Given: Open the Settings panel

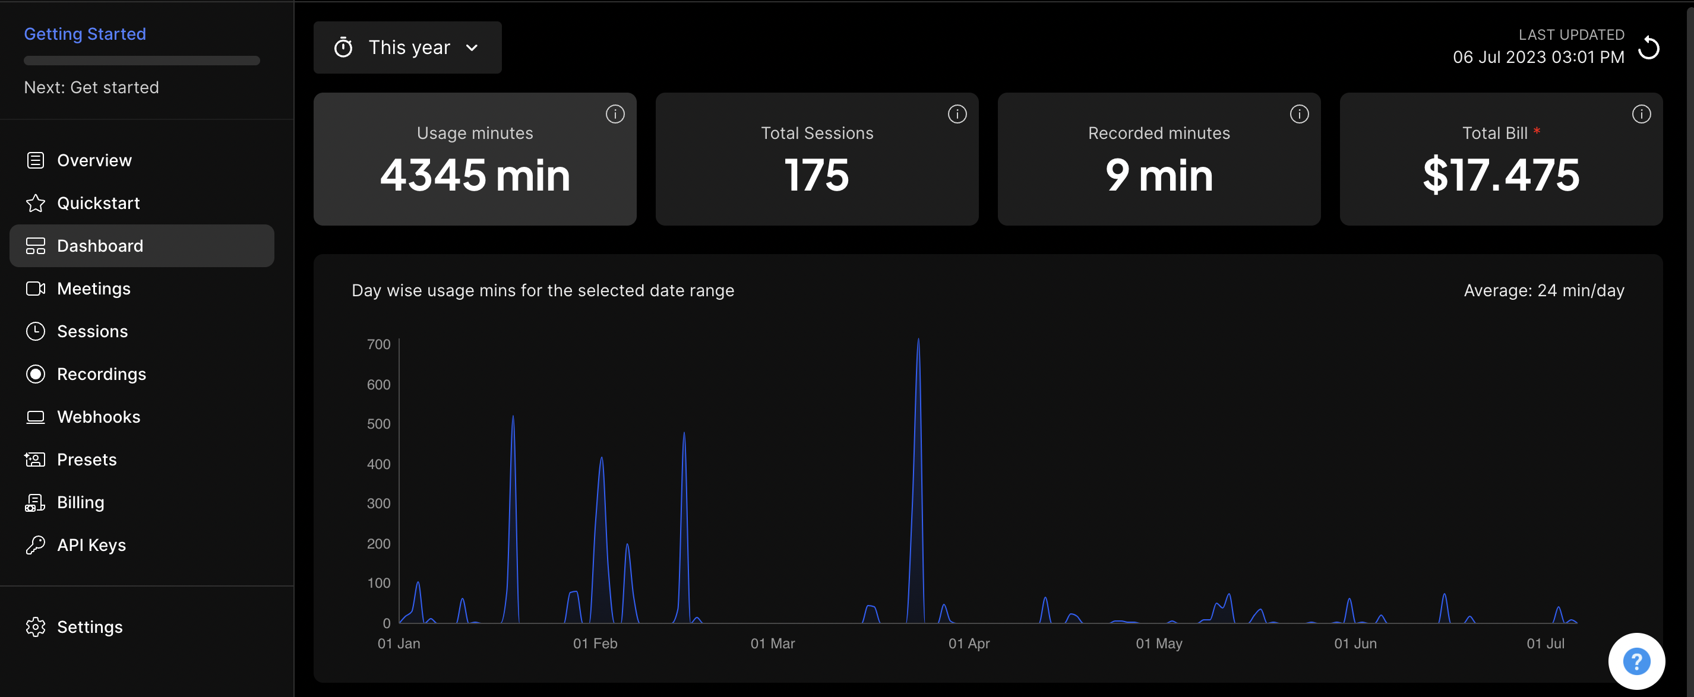Looking at the screenshot, I should 90,626.
